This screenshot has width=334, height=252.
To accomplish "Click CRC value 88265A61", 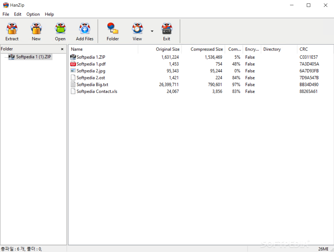I will 309,92.
